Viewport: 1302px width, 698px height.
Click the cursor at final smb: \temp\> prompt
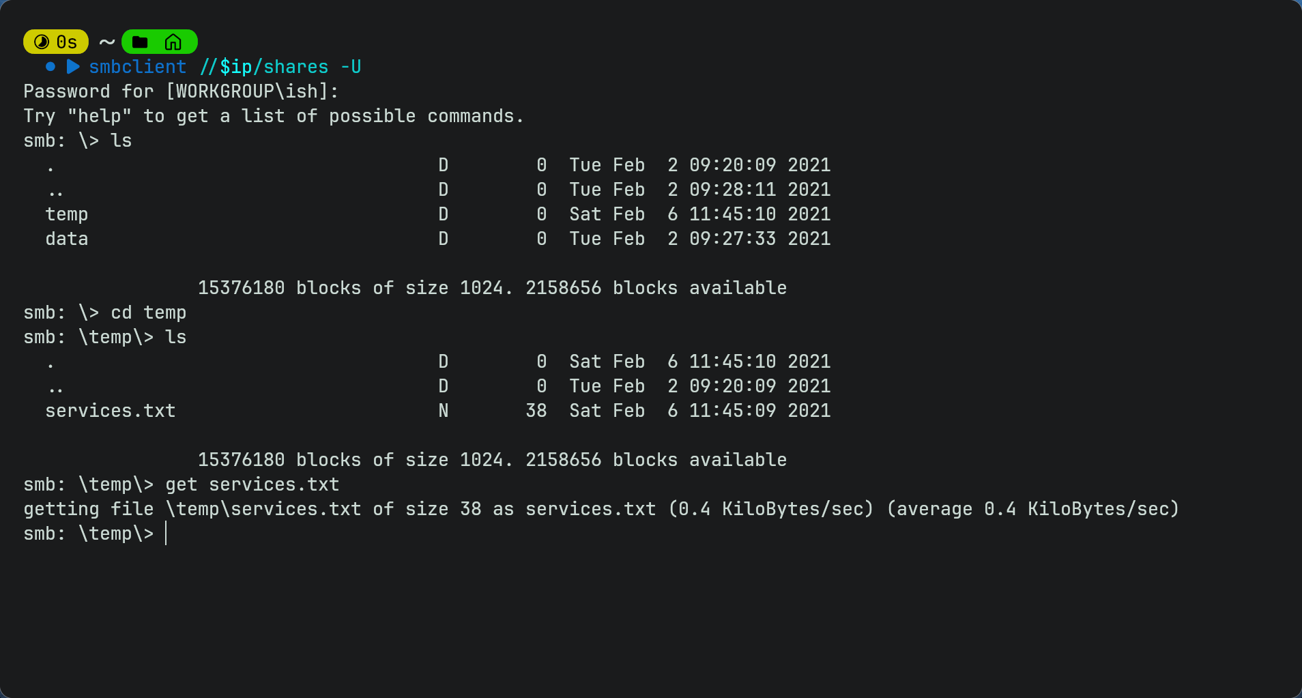(x=166, y=534)
